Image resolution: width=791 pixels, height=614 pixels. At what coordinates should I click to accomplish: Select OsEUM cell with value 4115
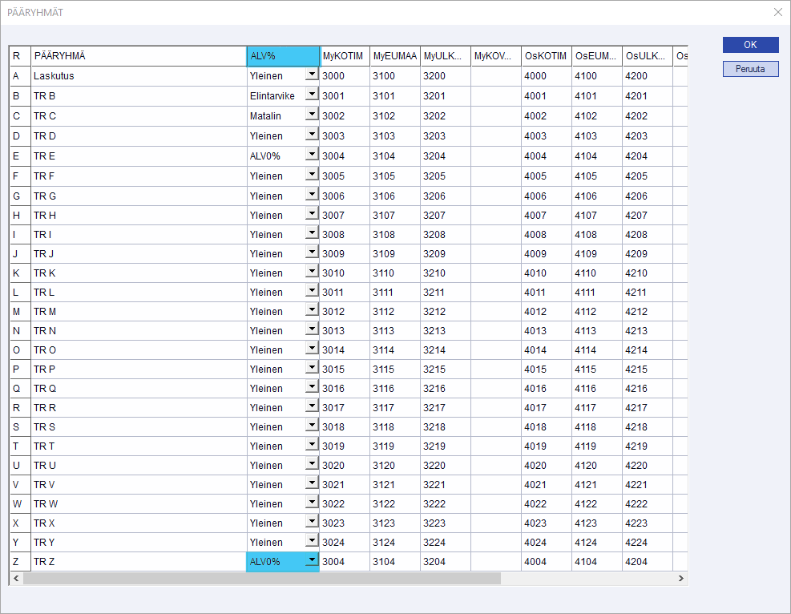click(x=596, y=370)
